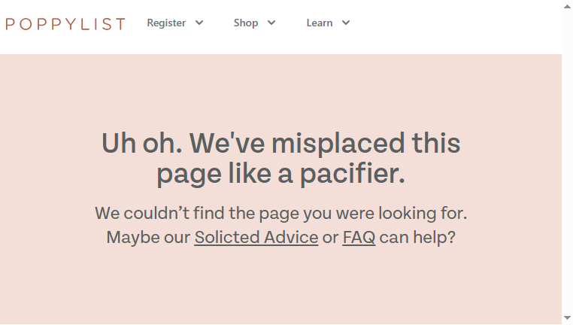The width and height of the screenshot is (573, 325).
Task: Click the vertical scrollbar track
Action: (x=567, y=162)
